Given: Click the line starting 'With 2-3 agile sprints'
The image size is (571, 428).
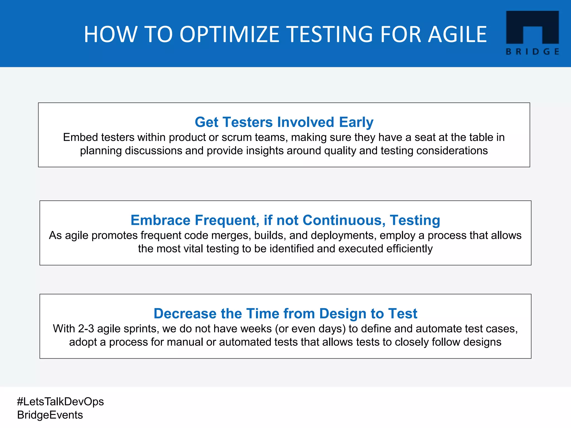Looking at the screenshot, I should click(285, 329).
